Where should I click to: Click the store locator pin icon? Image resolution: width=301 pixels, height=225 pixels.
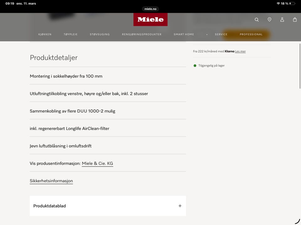(x=269, y=19)
